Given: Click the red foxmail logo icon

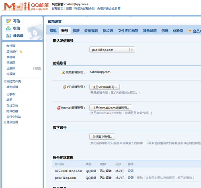Looking at the screenshot, I should pos(59,108).
